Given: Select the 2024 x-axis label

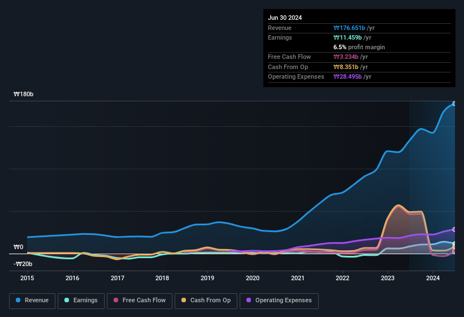Looking at the screenshot, I should 433,278.
